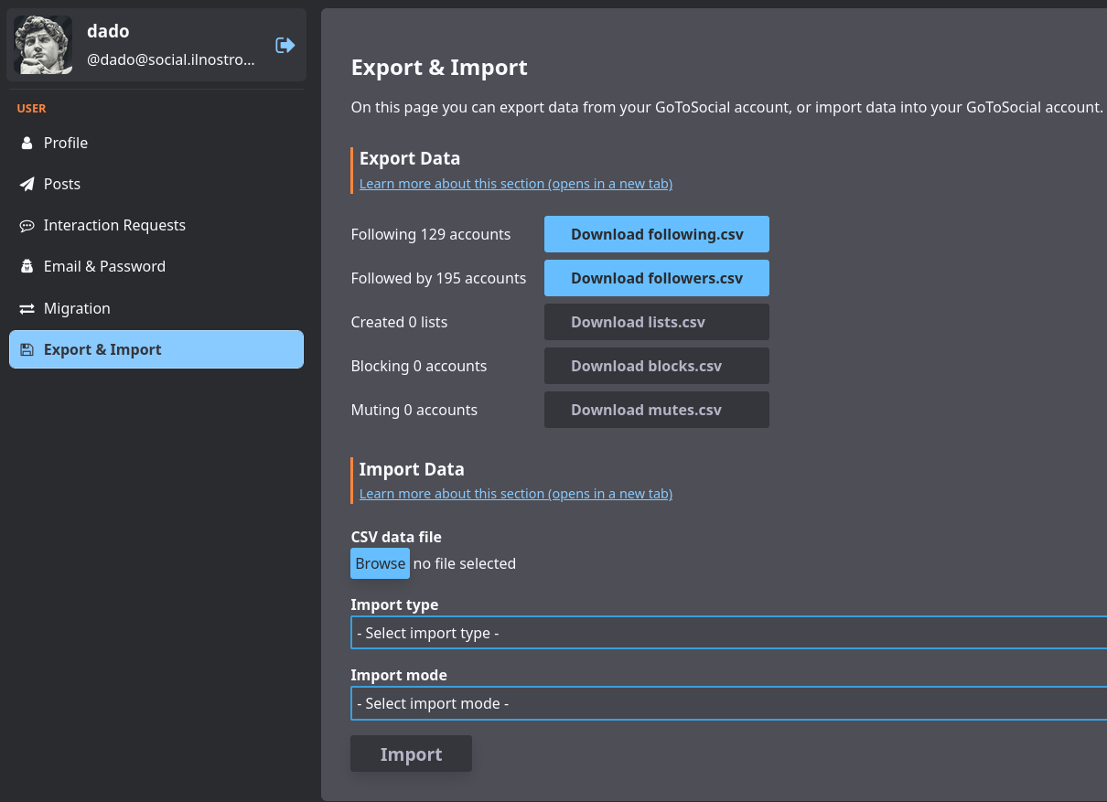
Task: Open the Posts settings page
Action: coord(62,185)
